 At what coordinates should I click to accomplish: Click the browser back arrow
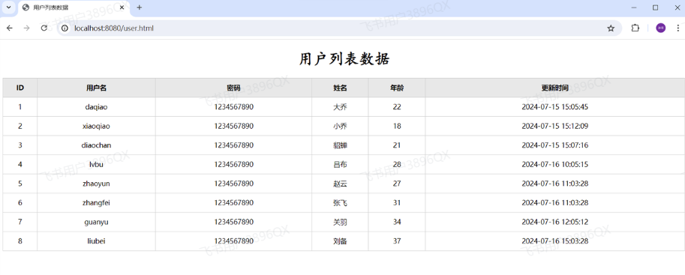pos(10,28)
